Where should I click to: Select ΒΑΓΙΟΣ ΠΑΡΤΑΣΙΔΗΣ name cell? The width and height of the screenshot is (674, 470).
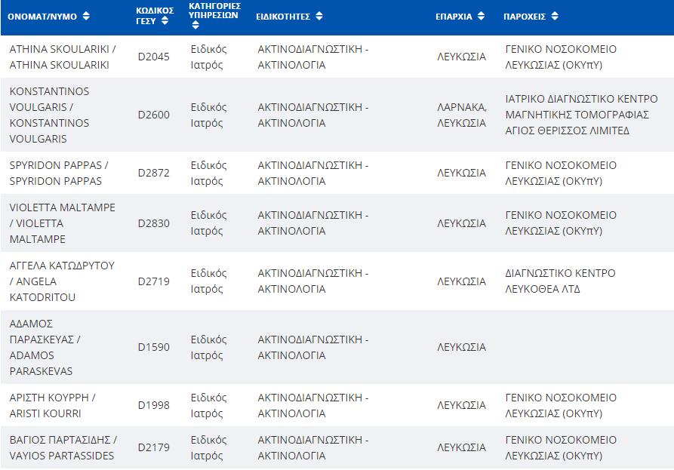[63, 447]
